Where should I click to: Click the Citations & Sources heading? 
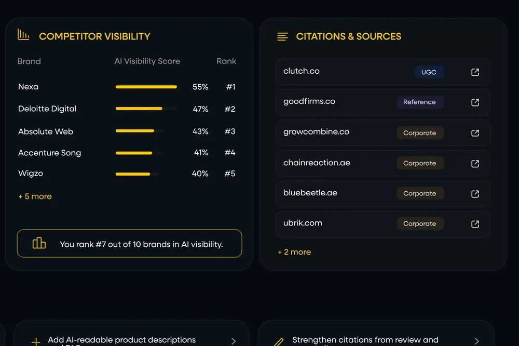[349, 36]
